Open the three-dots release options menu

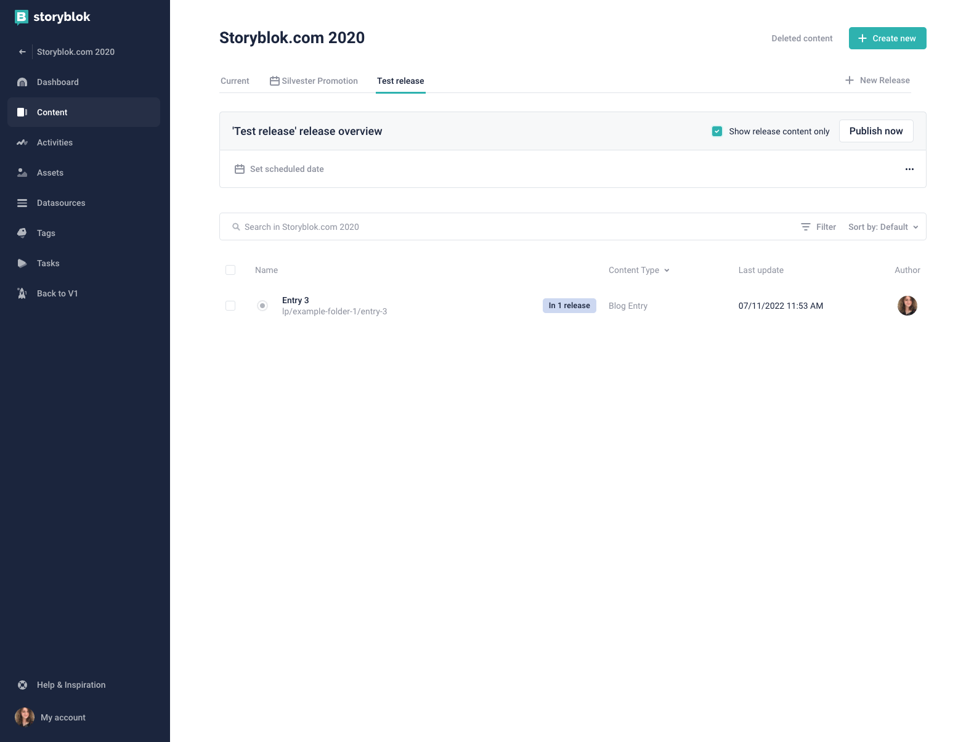[909, 169]
